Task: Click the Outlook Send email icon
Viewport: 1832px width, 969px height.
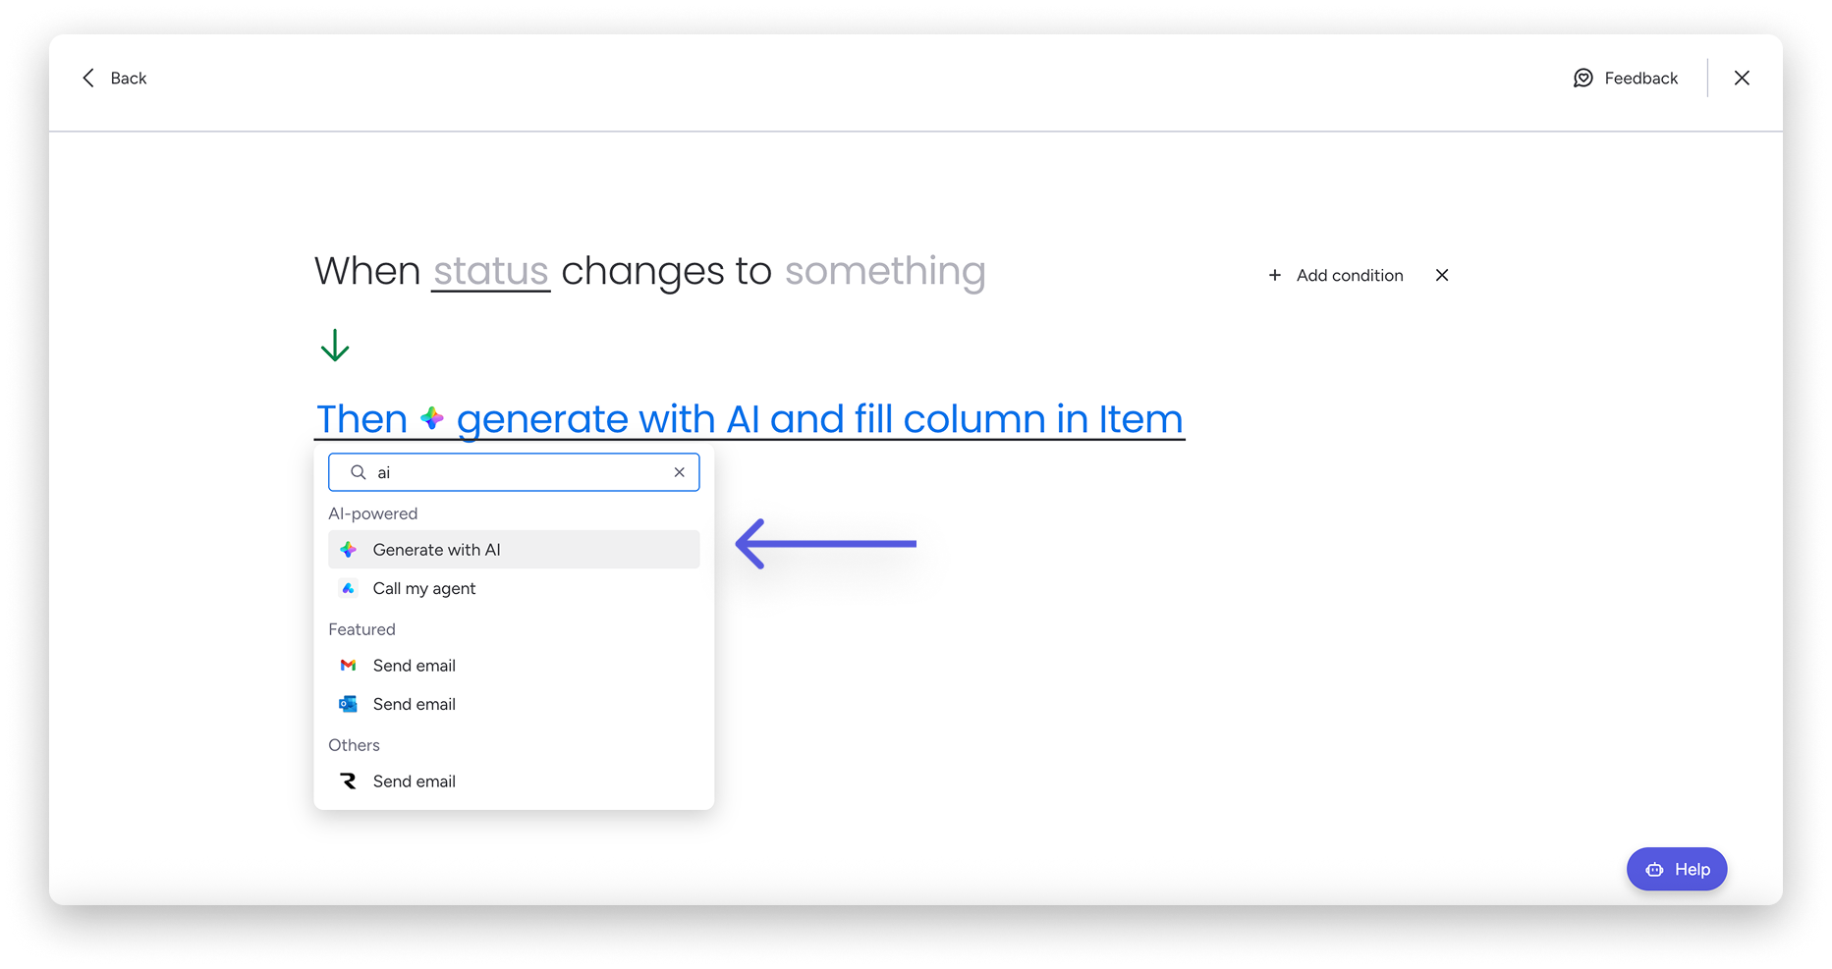Action: tap(349, 704)
